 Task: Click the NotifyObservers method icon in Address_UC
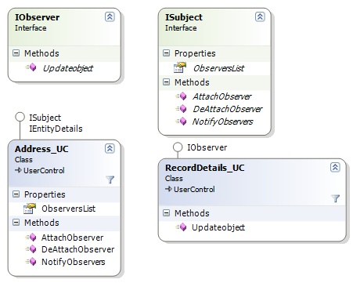[31, 261]
